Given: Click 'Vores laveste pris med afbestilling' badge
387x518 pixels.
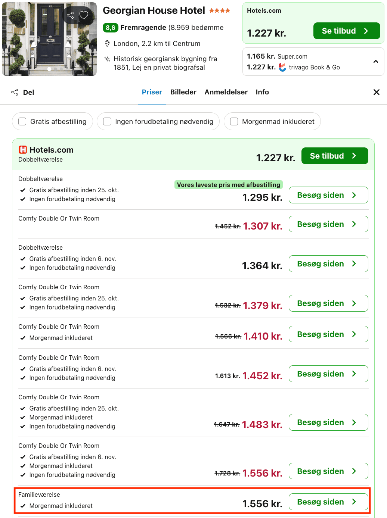Looking at the screenshot, I should [x=229, y=185].
